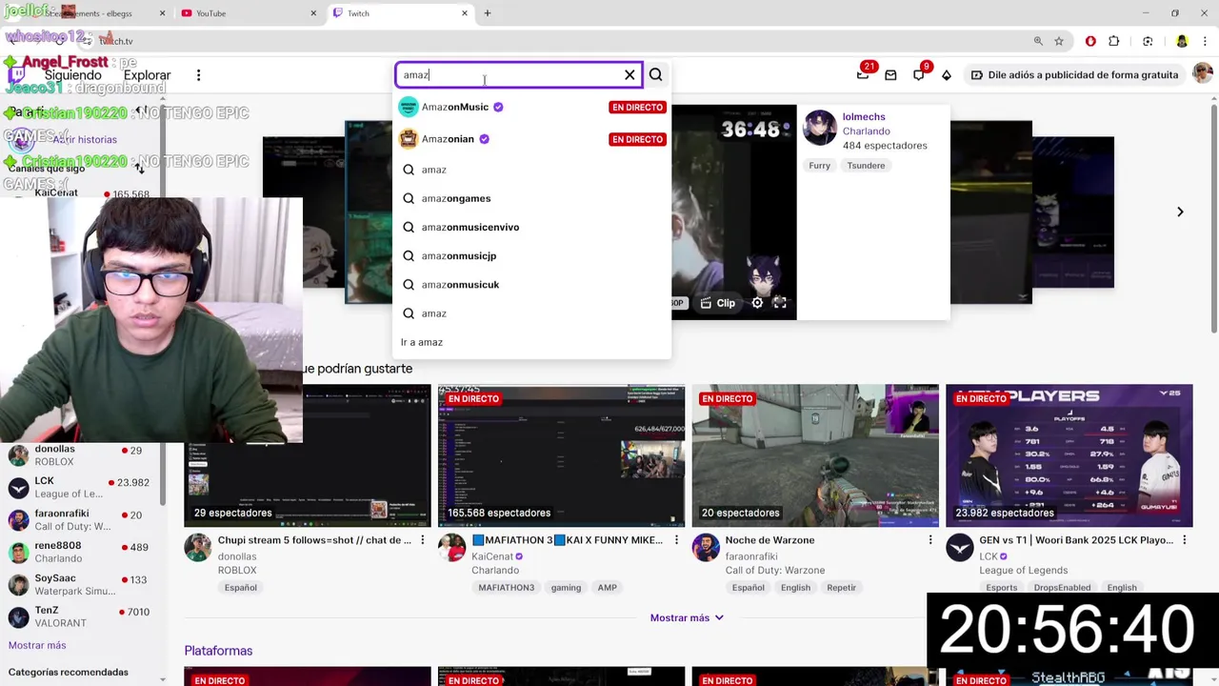This screenshot has width=1219, height=686.
Task: Choose the 'amazonmusicuk' search suggestion
Action: pos(531,284)
